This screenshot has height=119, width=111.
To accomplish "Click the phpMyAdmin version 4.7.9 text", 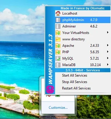I will click(x=94, y=20).
